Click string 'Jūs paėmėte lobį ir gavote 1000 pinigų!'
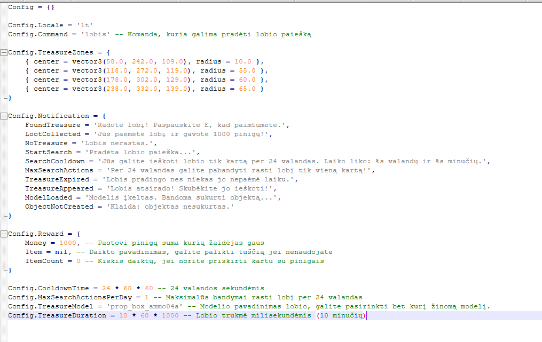The image size is (542, 342). [x=181, y=134]
